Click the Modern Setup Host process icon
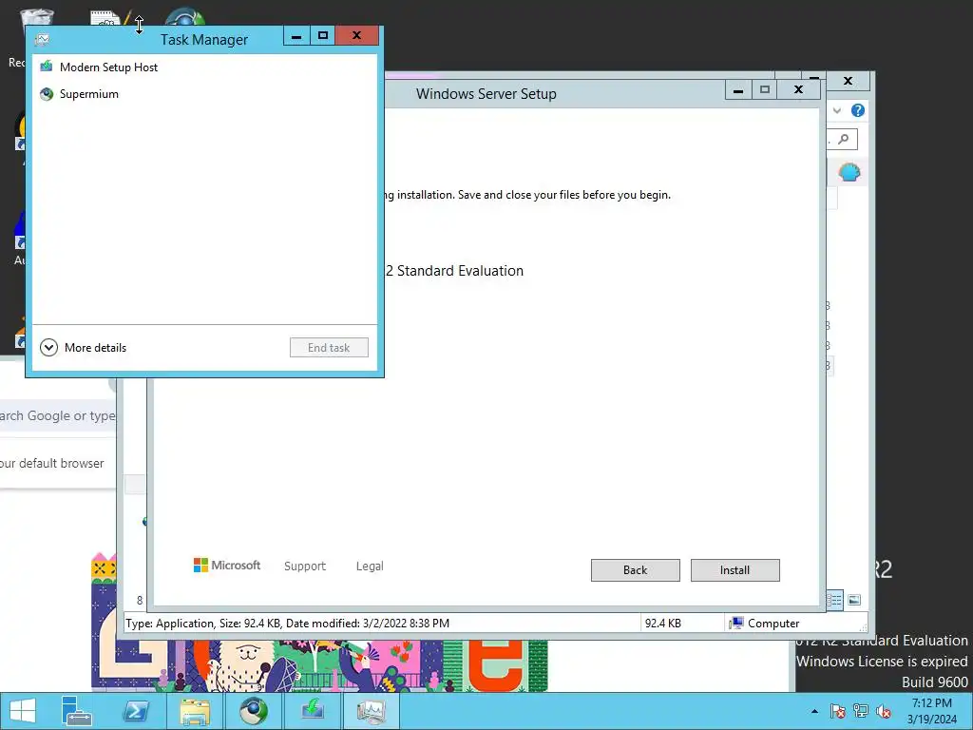 tap(47, 67)
